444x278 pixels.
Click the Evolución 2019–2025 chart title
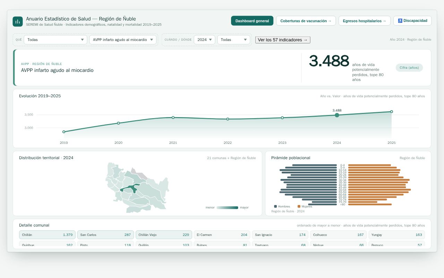[40, 96]
